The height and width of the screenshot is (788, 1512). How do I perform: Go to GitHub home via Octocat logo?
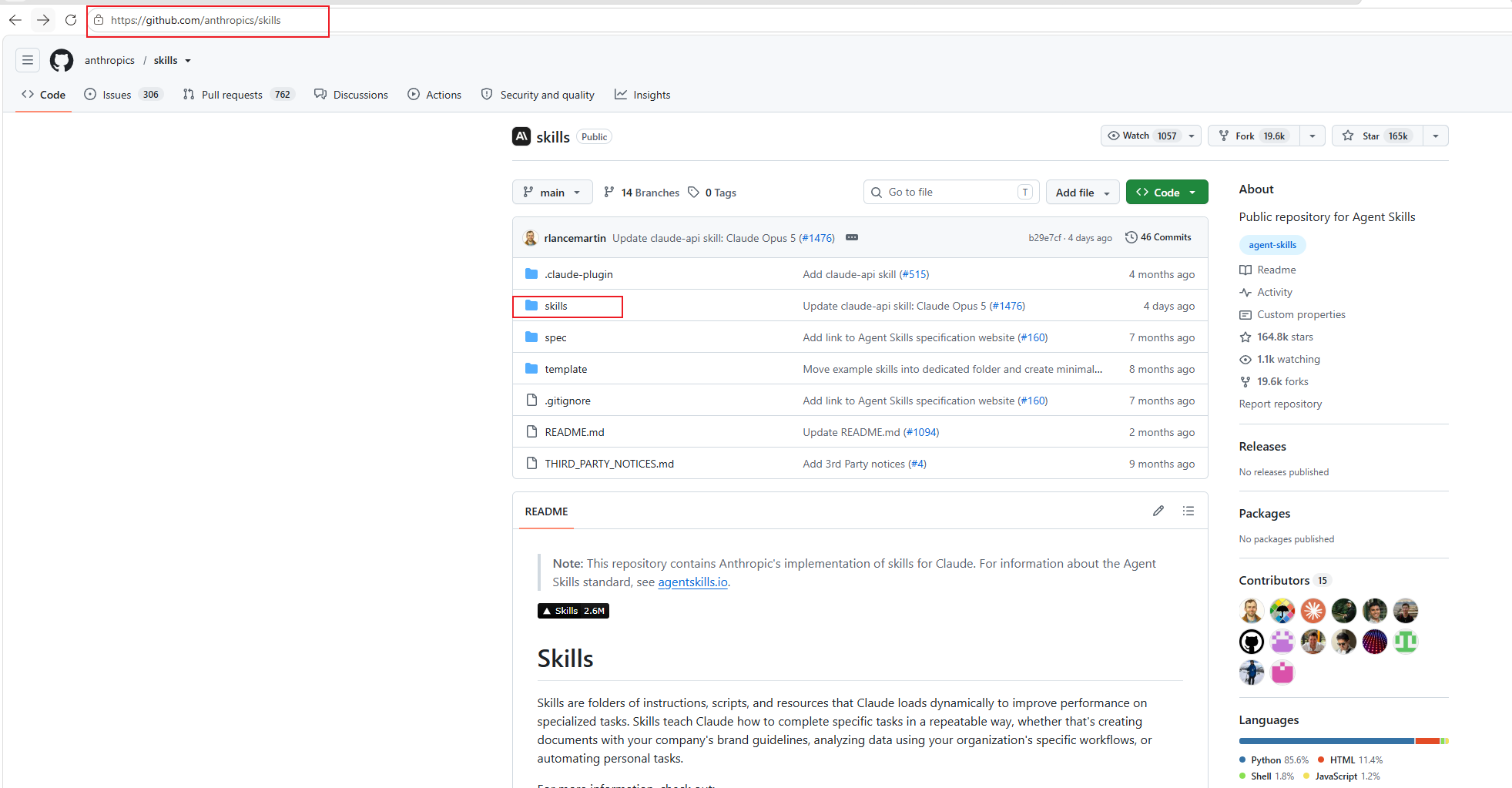pos(62,60)
